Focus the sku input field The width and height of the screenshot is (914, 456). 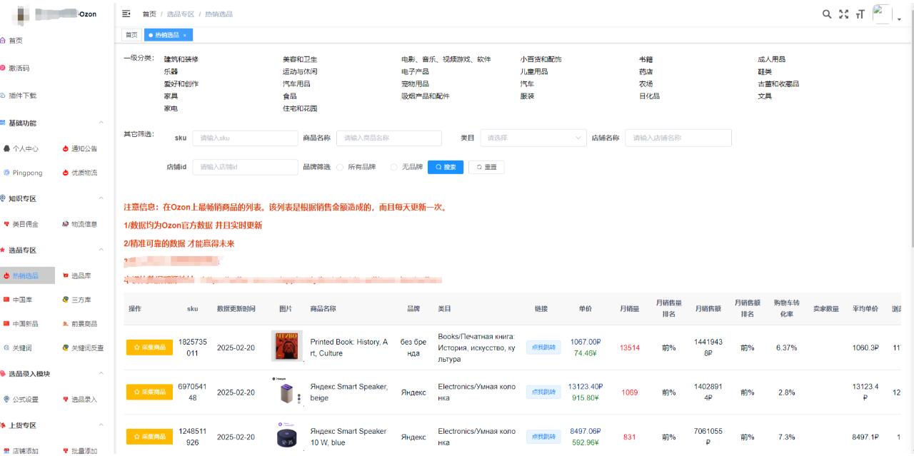tap(245, 138)
